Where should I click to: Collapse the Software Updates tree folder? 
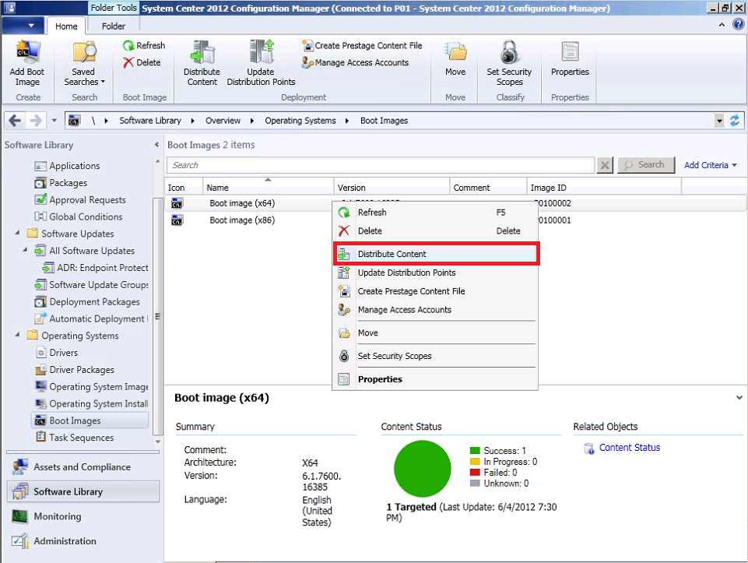18,234
